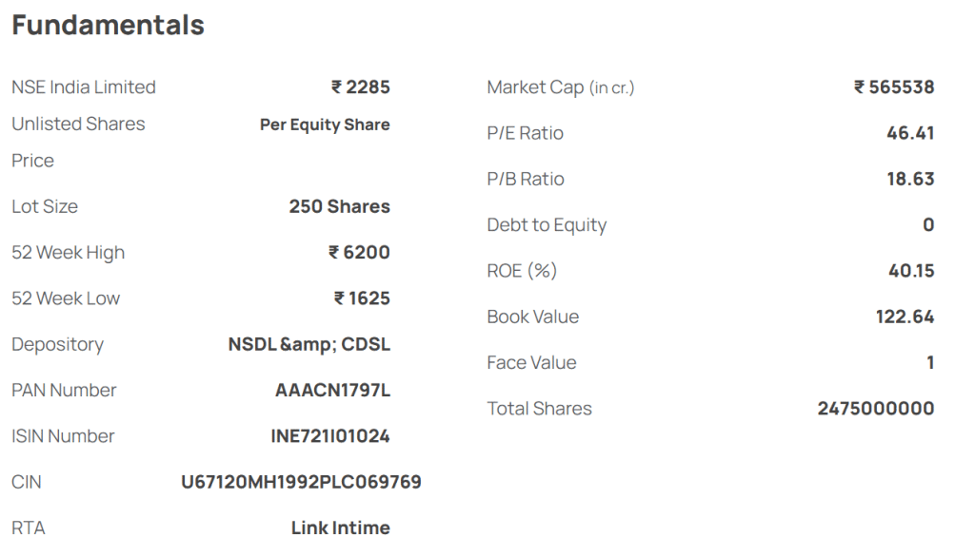Click the Per Equity Share text

coord(325,125)
